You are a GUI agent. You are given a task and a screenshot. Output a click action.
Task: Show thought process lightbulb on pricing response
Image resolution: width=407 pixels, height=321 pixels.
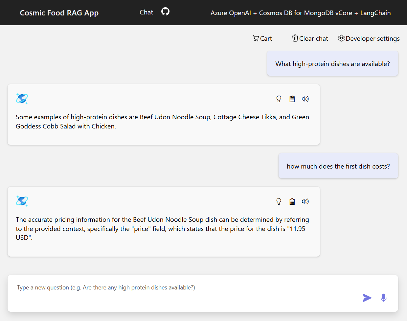pyautogui.click(x=279, y=201)
